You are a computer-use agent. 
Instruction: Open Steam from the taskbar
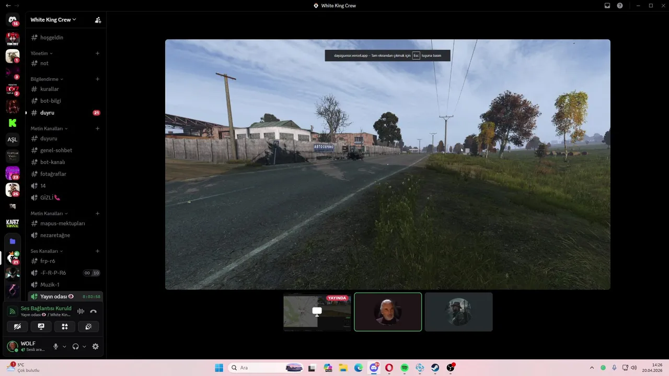pos(435,368)
